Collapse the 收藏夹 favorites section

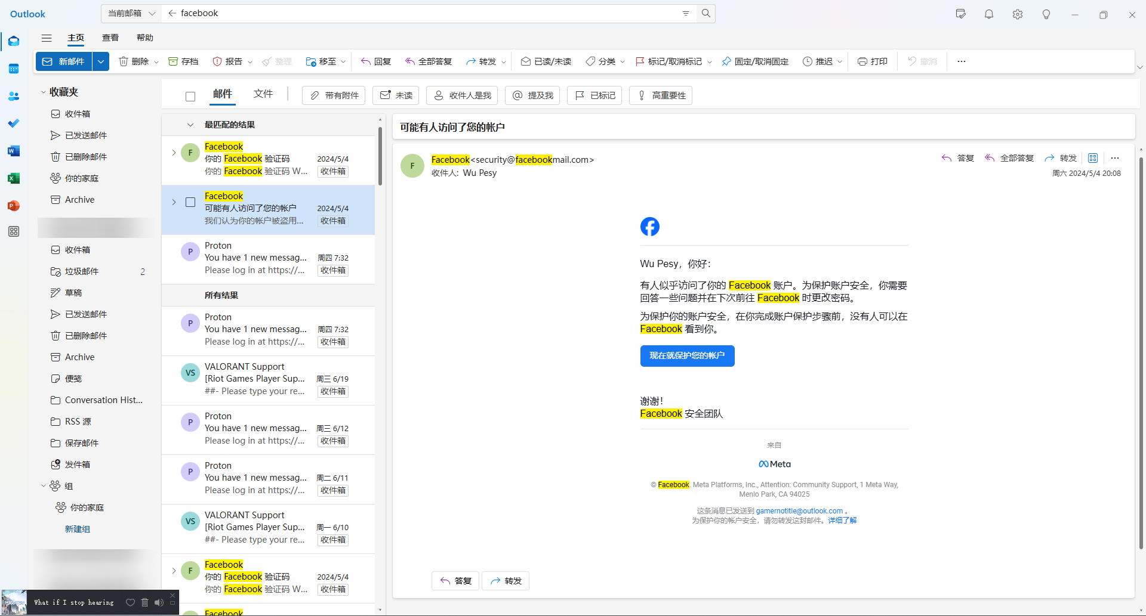pyautogui.click(x=44, y=92)
